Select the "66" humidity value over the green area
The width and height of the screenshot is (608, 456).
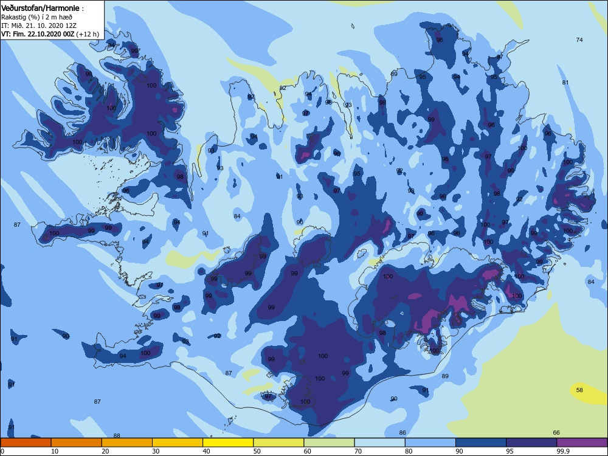(556, 433)
